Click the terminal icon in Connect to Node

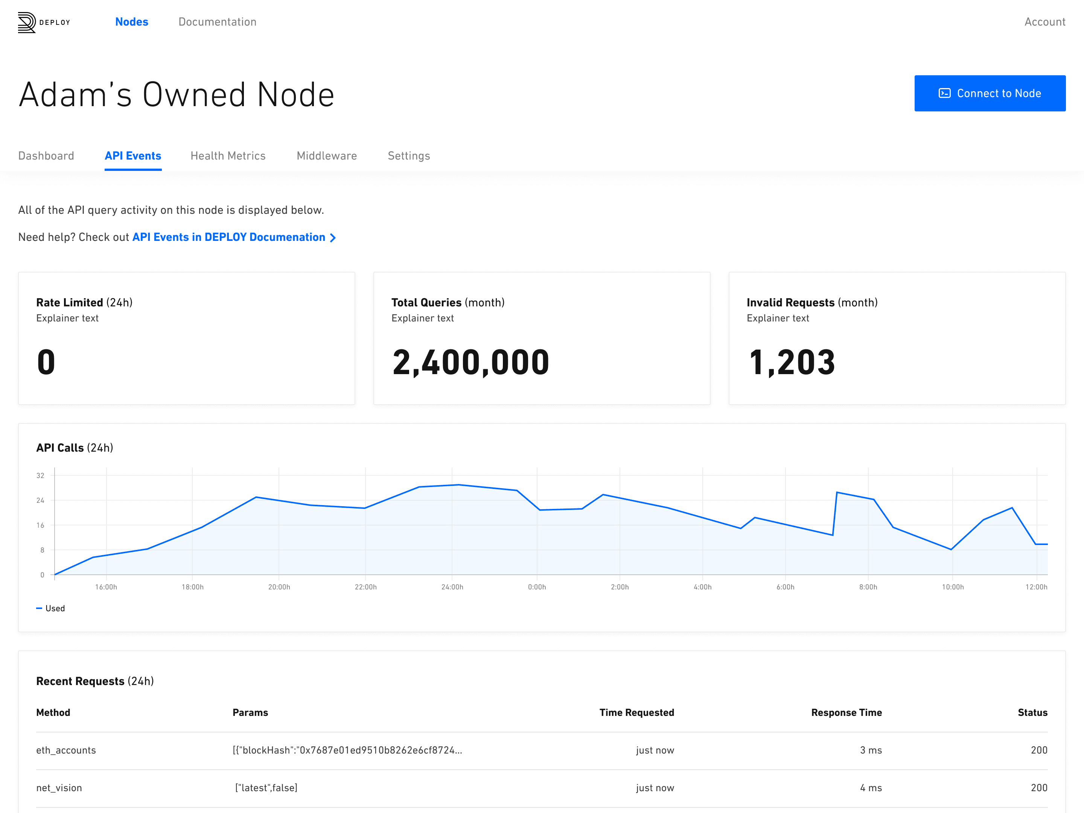point(944,93)
